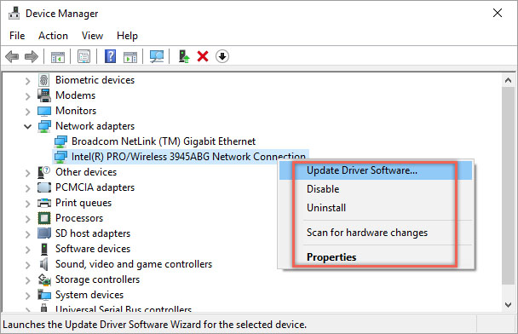The width and height of the screenshot is (518, 334).
Task: Select Uninstall in the context menu
Action: pos(326,208)
